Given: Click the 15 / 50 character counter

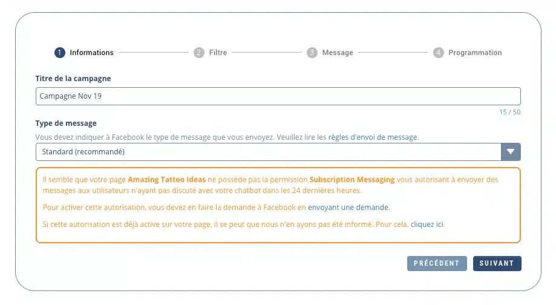Looking at the screenshot, I should click(509, 112).
